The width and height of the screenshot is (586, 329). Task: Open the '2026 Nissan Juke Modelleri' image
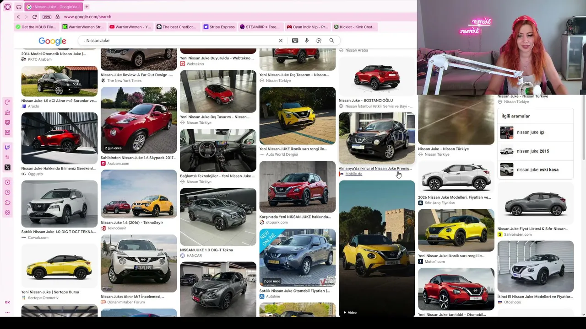pos(456,176)
